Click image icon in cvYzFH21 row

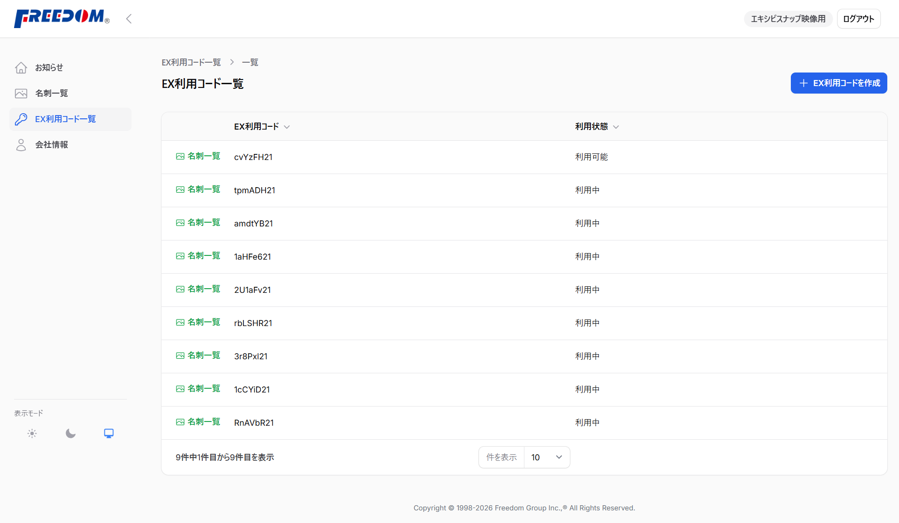(x=180, y=156)
